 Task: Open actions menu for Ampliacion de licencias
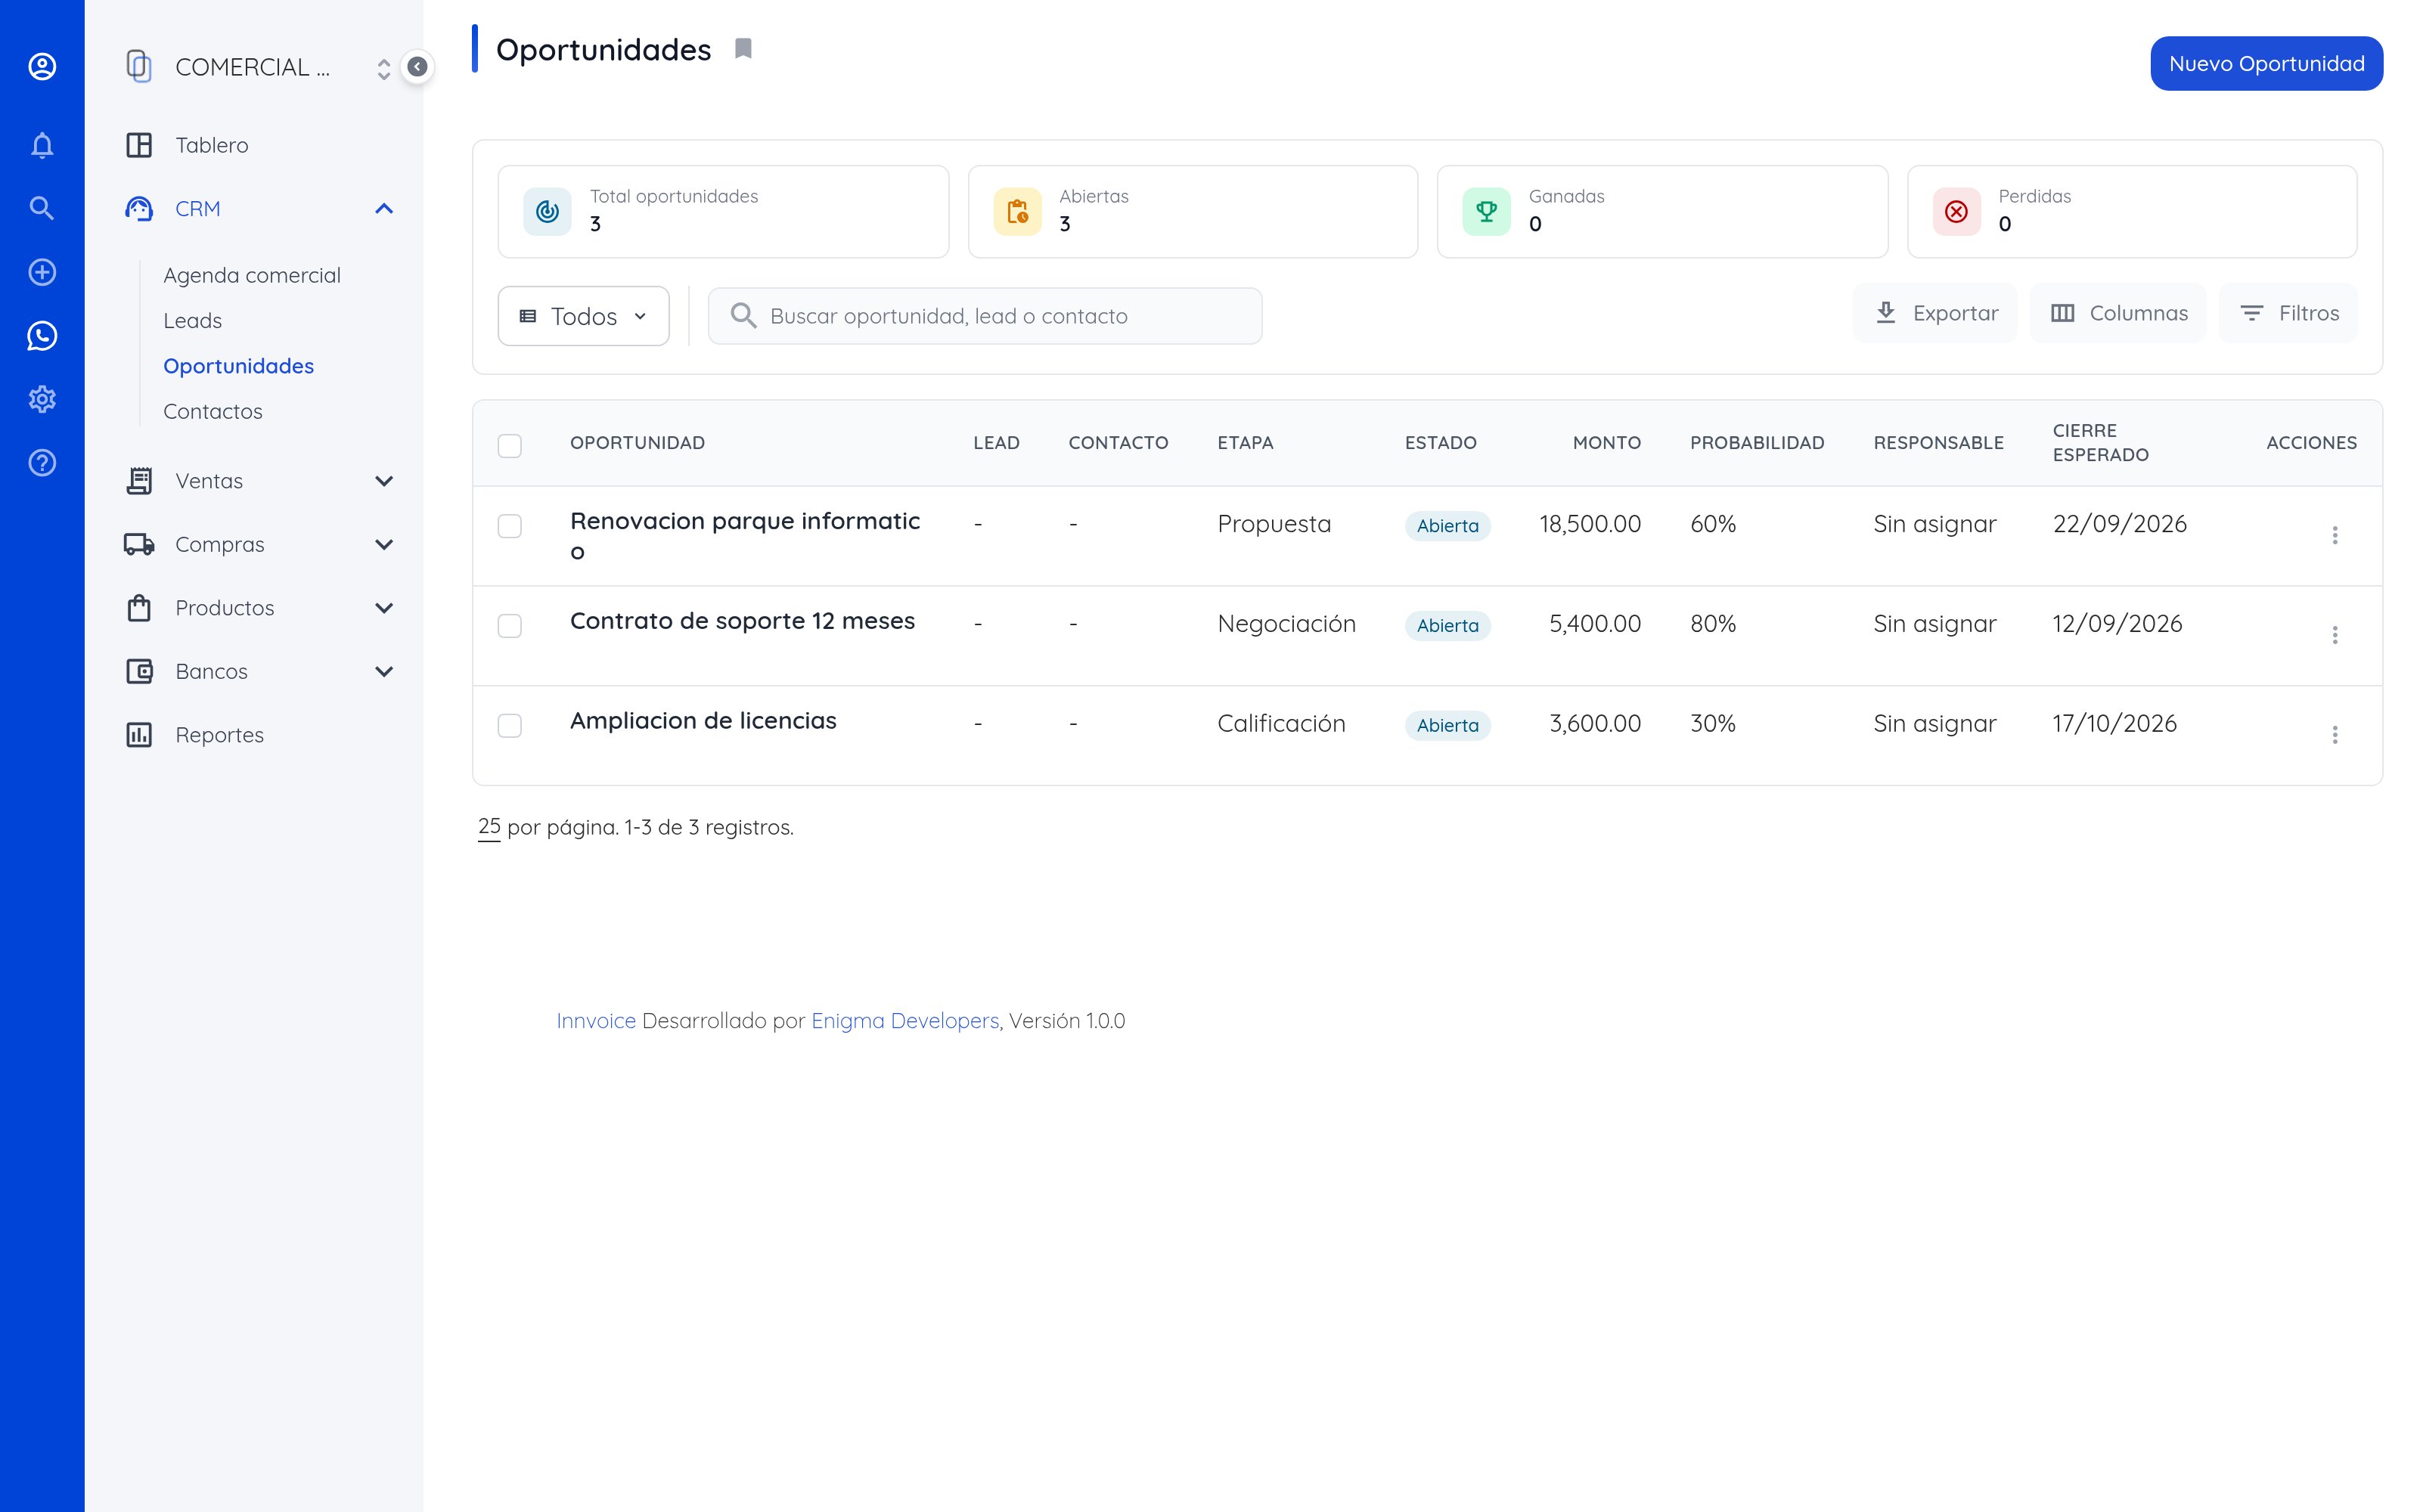tap(2335, 735)
